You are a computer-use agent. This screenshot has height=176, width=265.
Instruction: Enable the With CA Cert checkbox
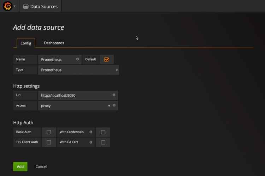[x=103, y=142]
